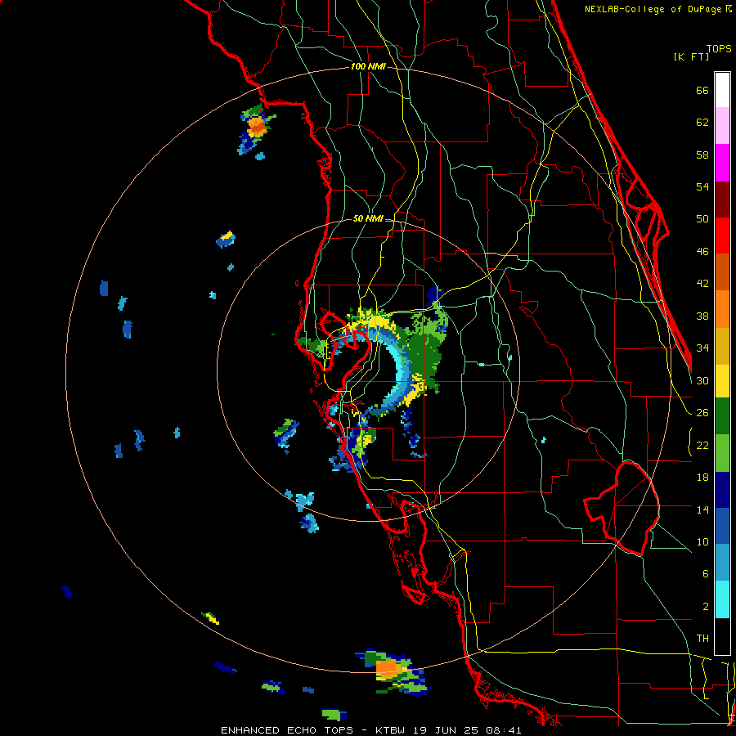
Task: Click the "[K FT]" units label
Action: click(691, 56)
